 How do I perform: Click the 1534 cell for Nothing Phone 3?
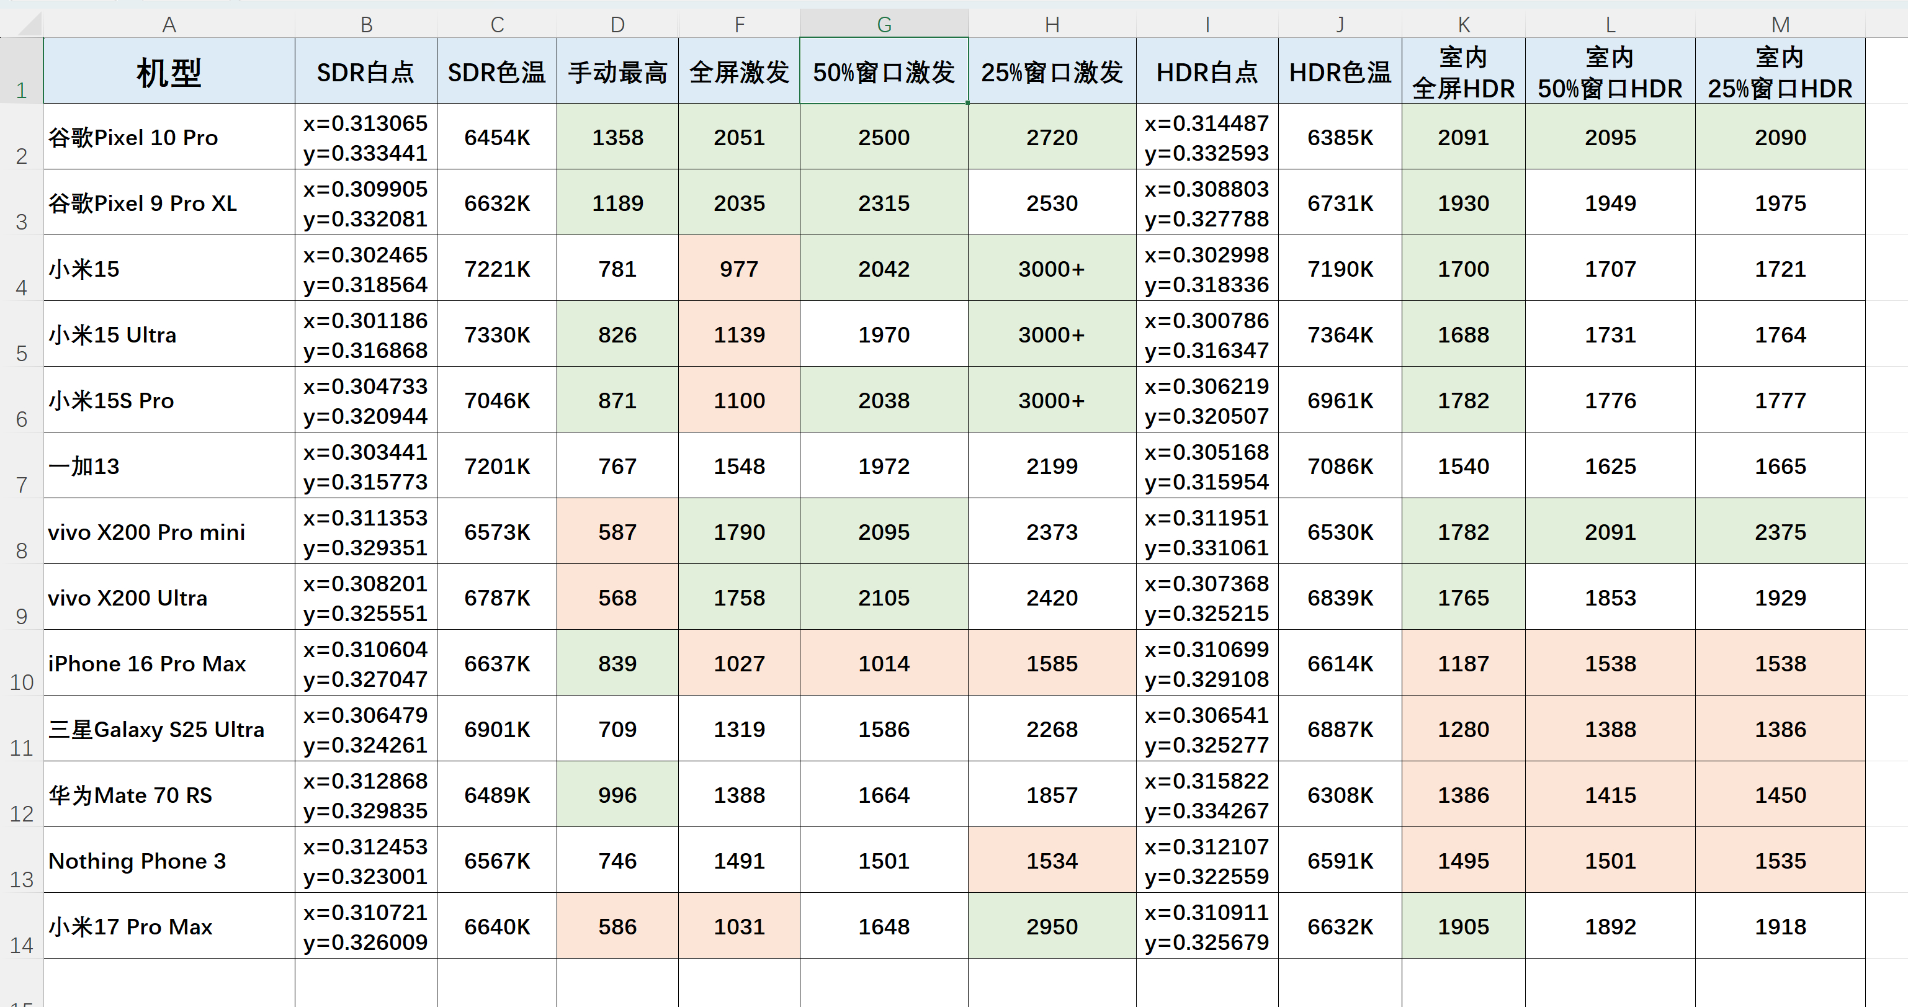[x=1052, y=861]
